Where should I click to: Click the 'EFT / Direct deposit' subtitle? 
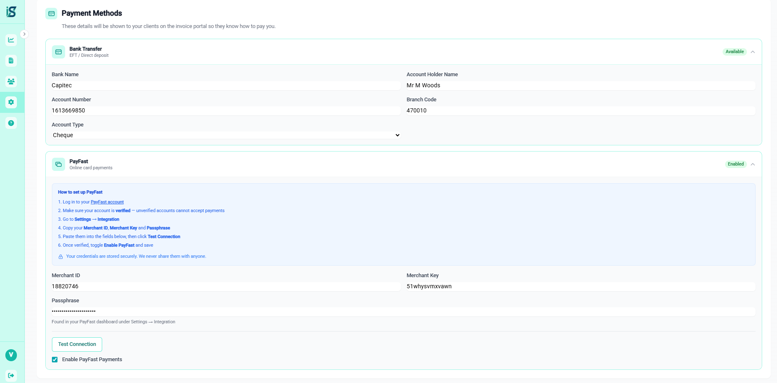point(89,56)
